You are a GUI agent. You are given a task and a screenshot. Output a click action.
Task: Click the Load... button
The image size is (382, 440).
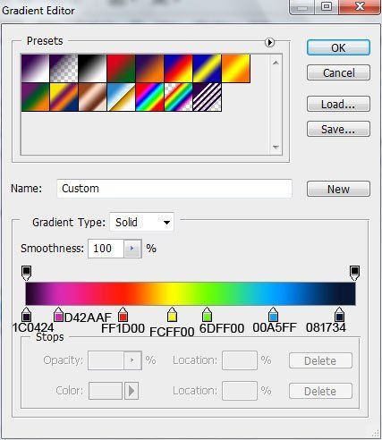coord(338,104)
